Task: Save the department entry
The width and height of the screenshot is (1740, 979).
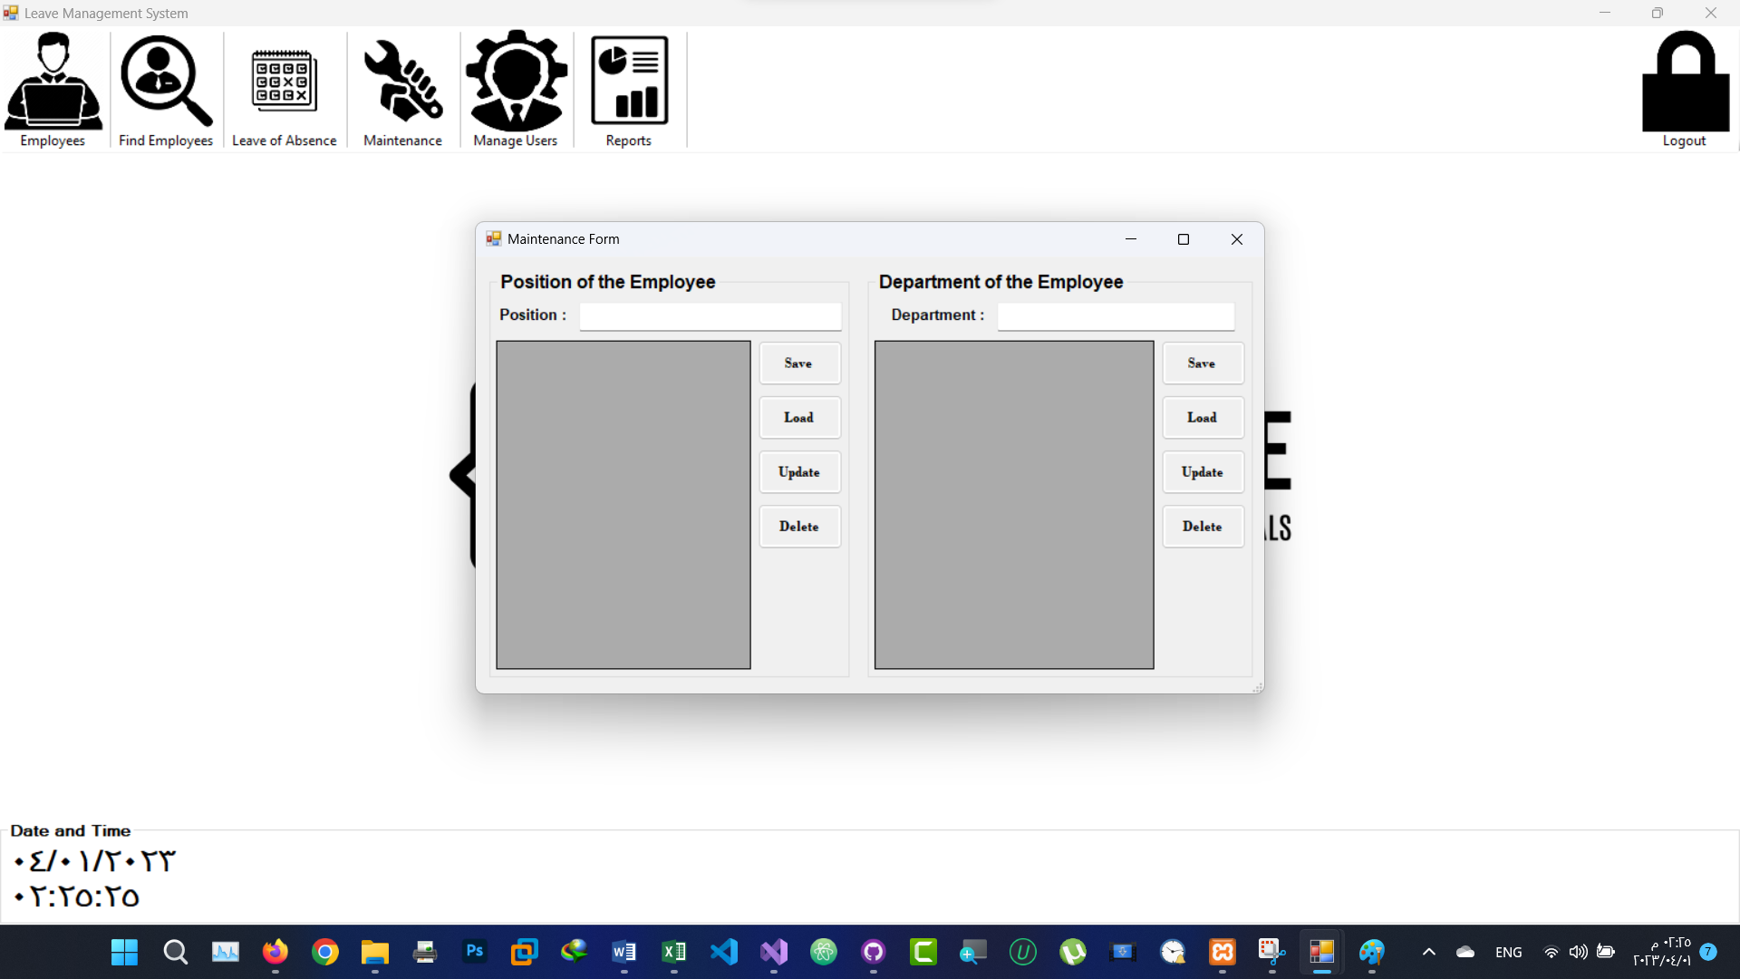Action: click(1203, 363)
